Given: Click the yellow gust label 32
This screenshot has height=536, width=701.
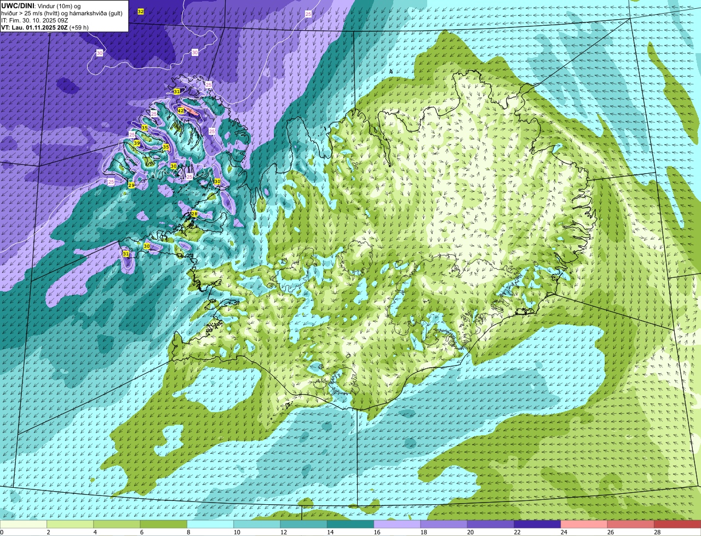Looking at the screenshot, I should (141, 12).
